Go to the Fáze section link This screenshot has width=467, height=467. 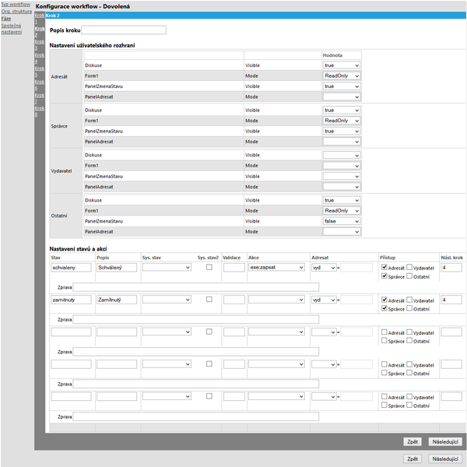click(x=6, y=19)
